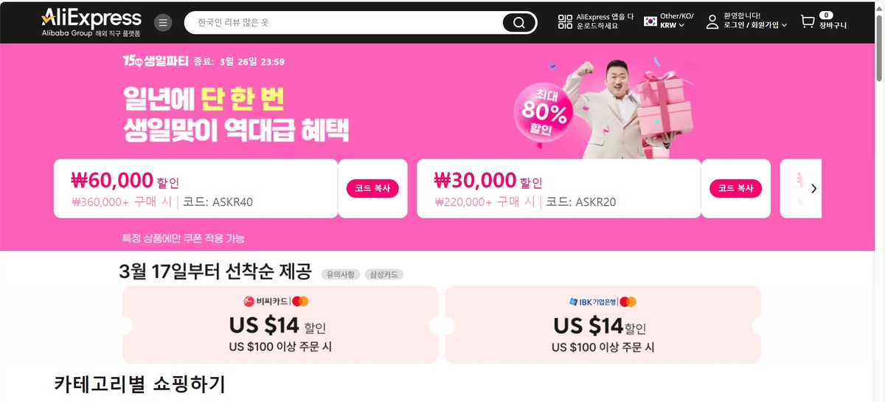
Task: Open the hamburger category menu icon
Action: (x=163, y=22)
